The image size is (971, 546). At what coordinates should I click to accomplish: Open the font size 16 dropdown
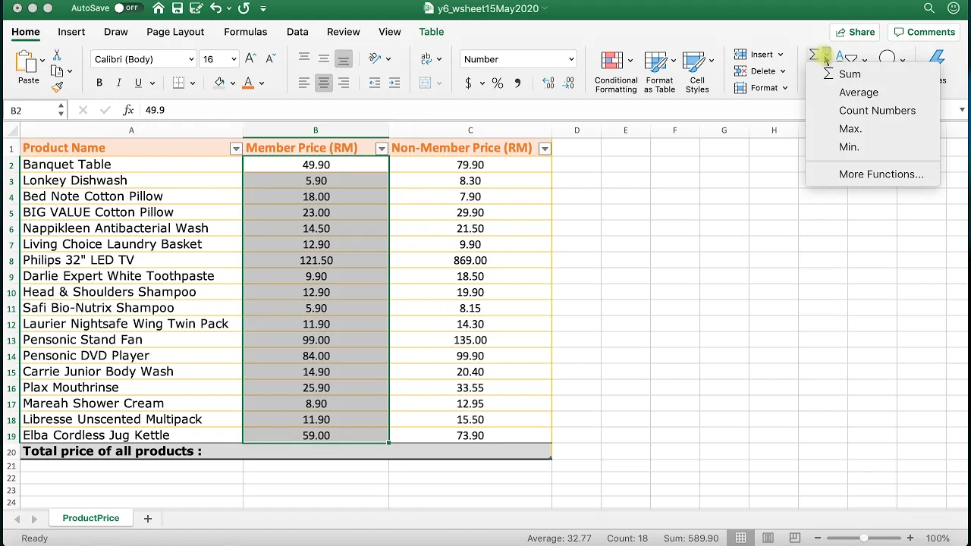233,59
